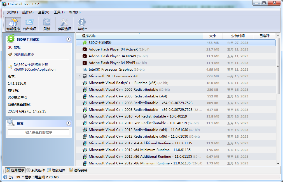
Task: Collapse the 搜索 panel chevron
Action: [x=68, y=123]
